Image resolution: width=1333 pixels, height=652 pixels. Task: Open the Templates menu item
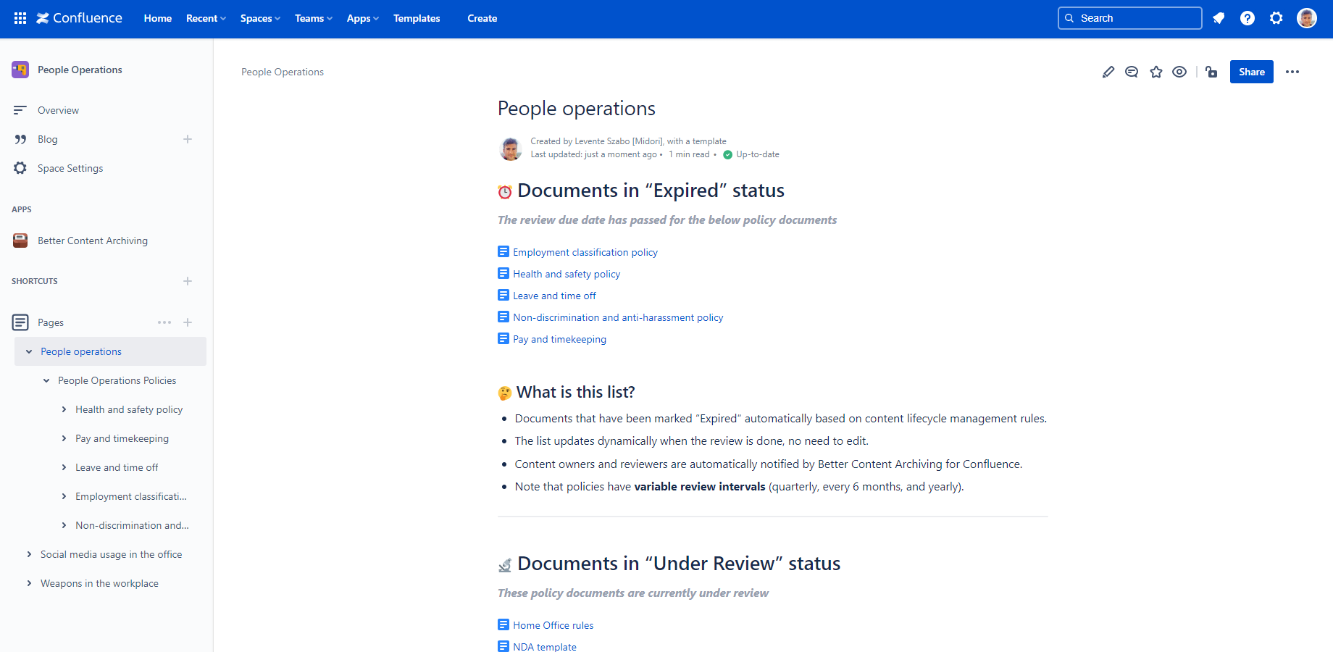click(417, 18)
